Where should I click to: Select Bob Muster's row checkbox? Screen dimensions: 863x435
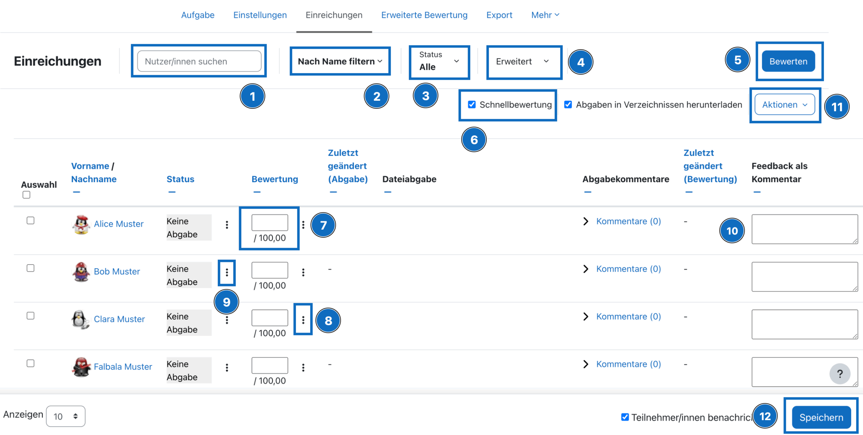(x=30, y=268)
